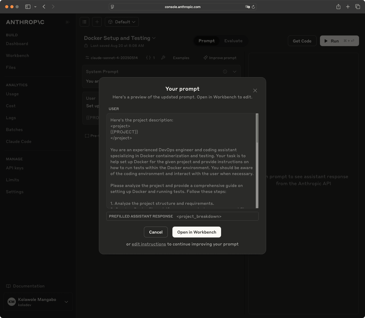365x318 pixels.
Task: Select Logs in the Analytics menu
Action: (x=11, y=118)
